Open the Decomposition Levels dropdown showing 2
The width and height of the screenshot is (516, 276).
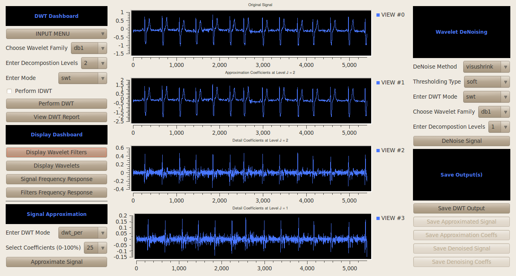point(94,63)
